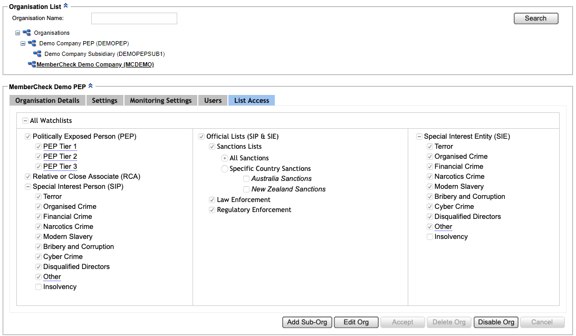The width and height of the screenshot is (576, 336).
Task: Switch to the Organisation Details tab
Action: click(47, 100)
